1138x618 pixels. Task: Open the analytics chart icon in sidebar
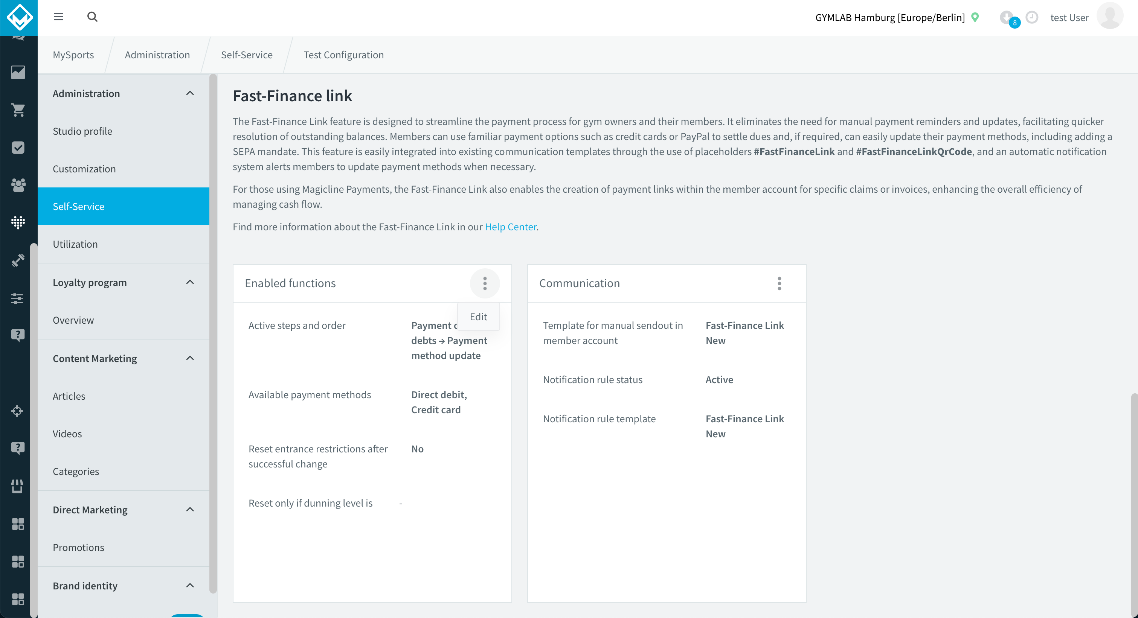tap(18, 72)
